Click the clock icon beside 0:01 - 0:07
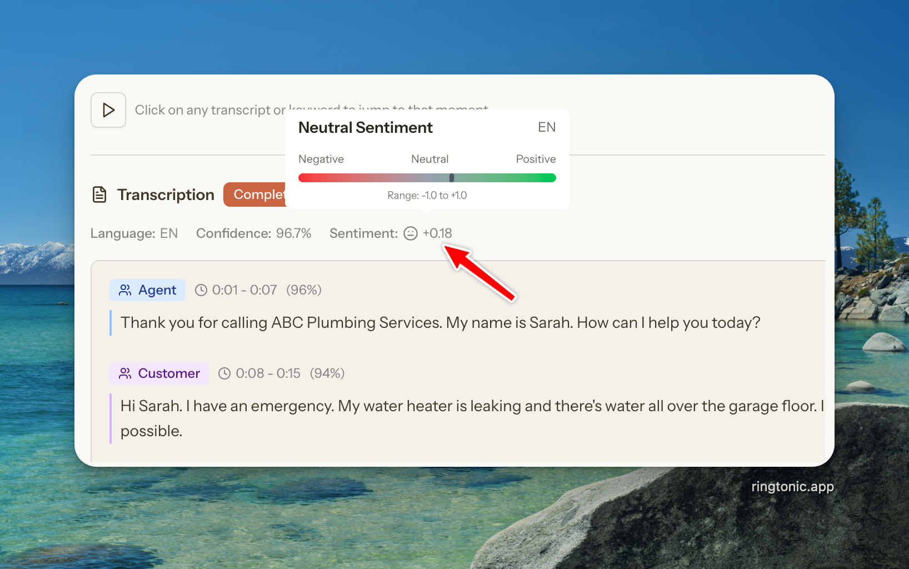 click(201, 290)
